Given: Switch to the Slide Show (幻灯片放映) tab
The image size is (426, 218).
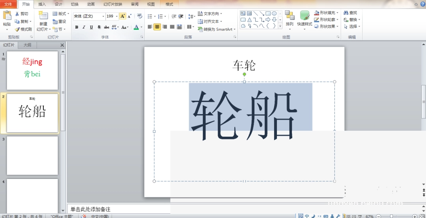Looking at the screenshot, I should point(113,4).
